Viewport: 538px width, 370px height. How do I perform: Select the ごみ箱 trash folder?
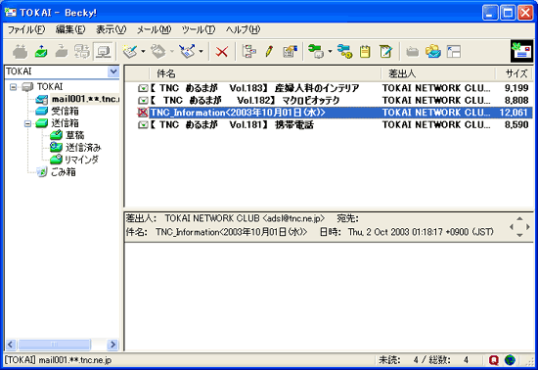click(x=64, y=172)
